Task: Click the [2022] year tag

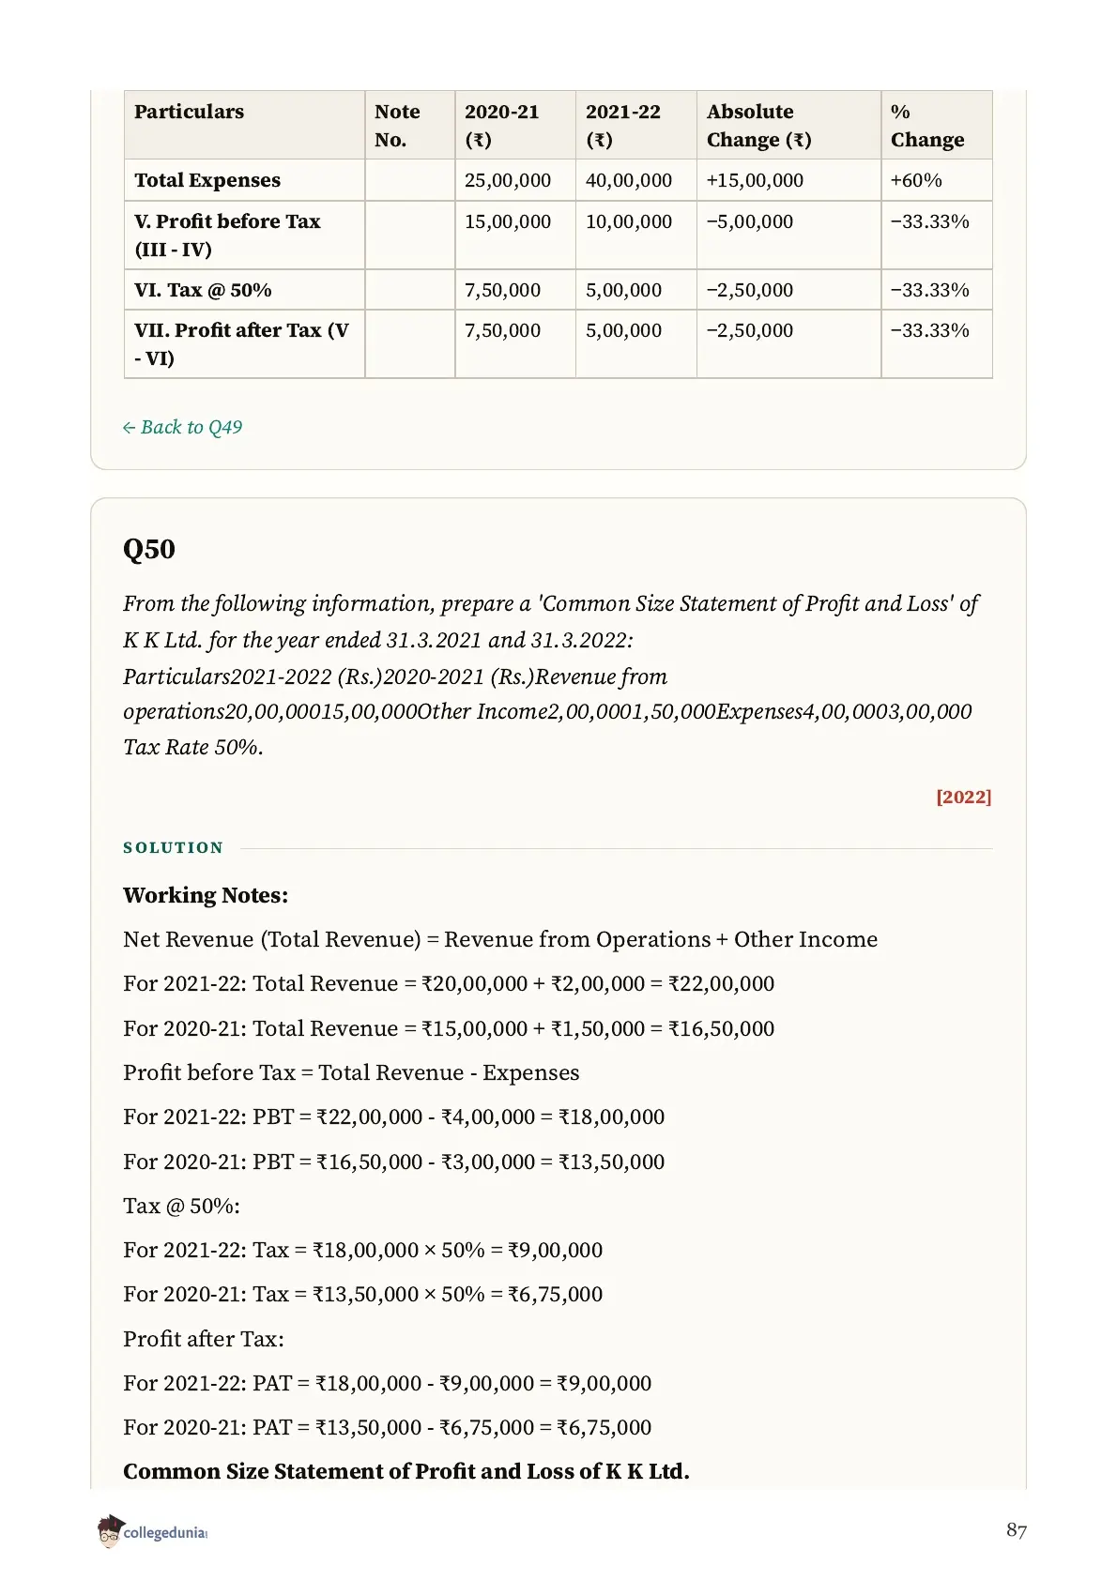Action: click(x=963, y=797)
